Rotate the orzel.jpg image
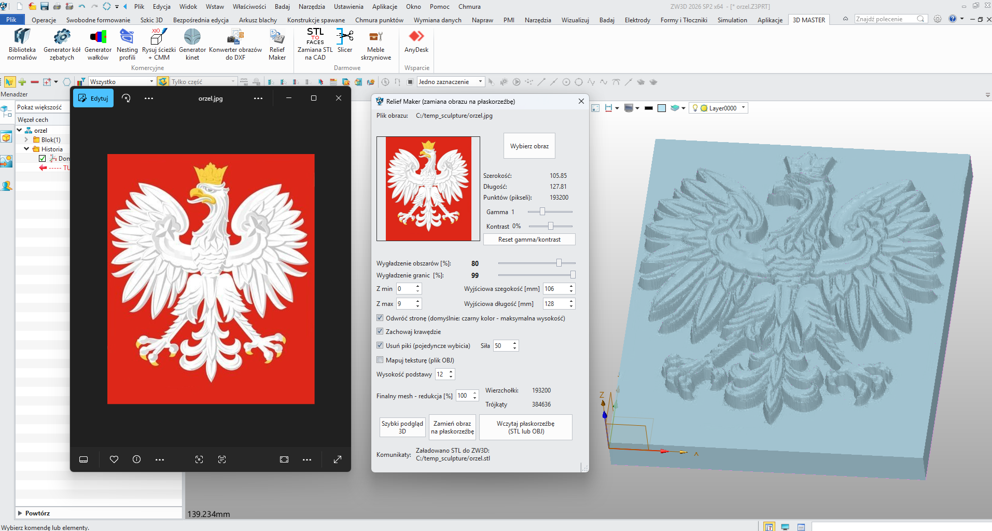The width and height of the screenshot is (992, 531). coord(126,98)
